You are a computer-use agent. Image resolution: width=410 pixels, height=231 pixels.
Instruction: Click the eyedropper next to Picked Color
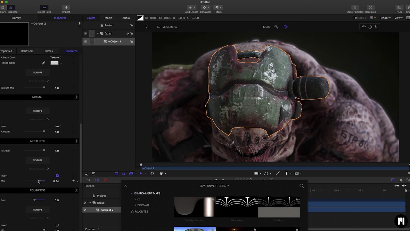click(43, 63)
